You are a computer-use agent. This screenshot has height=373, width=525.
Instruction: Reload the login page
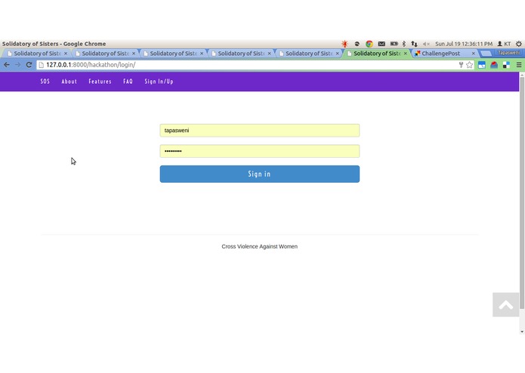pos(29,65)
